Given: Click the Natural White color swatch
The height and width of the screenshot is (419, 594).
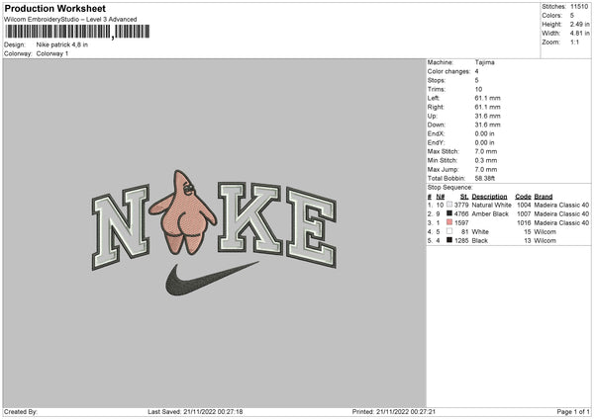Looking at the screenshot, I should point(449,205).
